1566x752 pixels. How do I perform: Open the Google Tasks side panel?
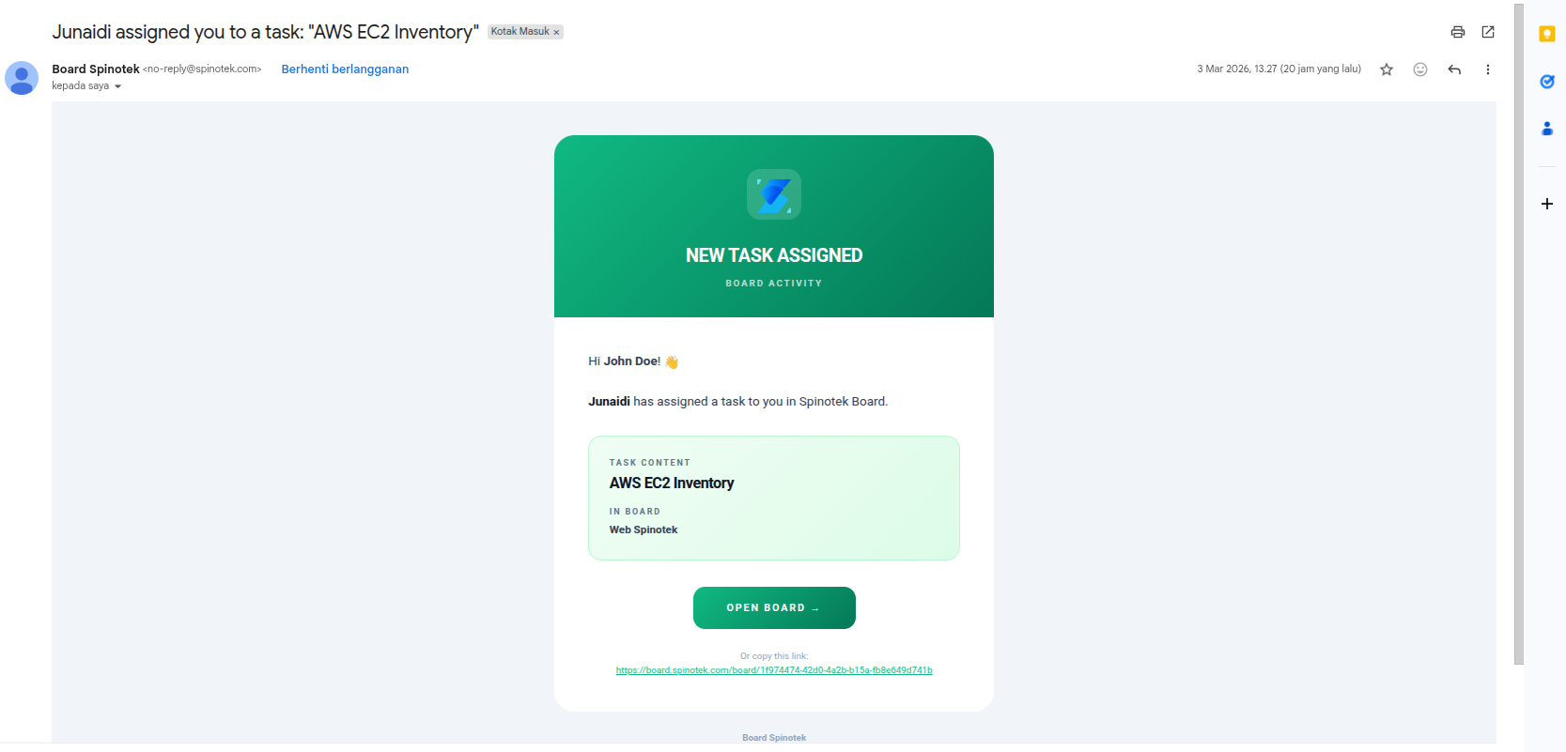1546,82
